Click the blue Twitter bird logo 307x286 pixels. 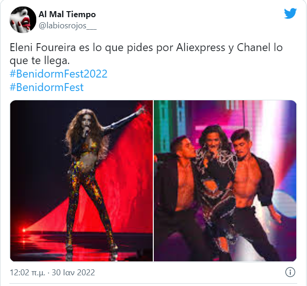pos(290,13)
